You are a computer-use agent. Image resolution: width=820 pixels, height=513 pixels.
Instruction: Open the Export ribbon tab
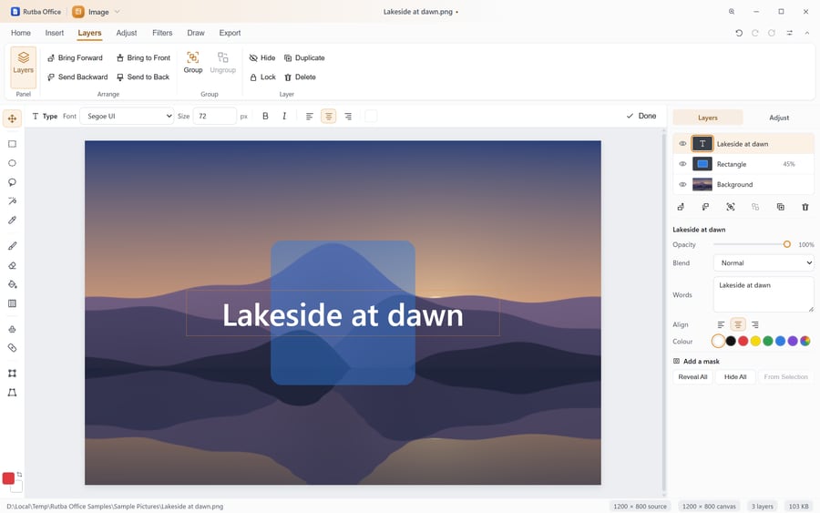pos(230,33)
